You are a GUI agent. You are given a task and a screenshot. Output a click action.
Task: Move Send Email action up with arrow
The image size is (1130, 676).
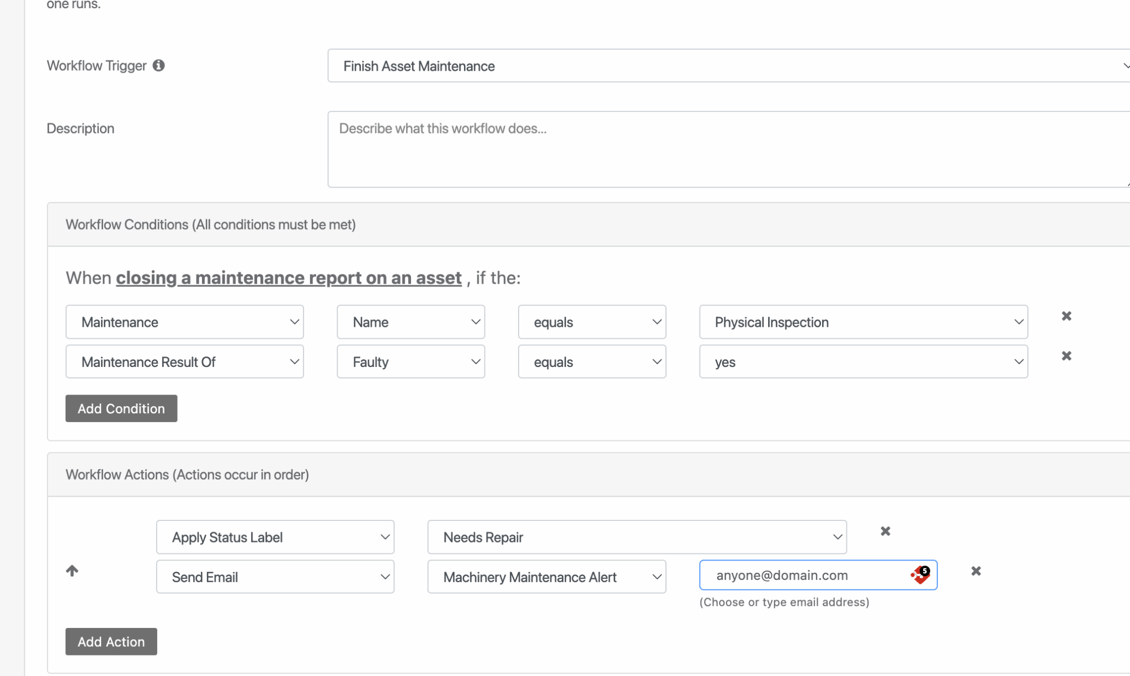coord(72,571)
